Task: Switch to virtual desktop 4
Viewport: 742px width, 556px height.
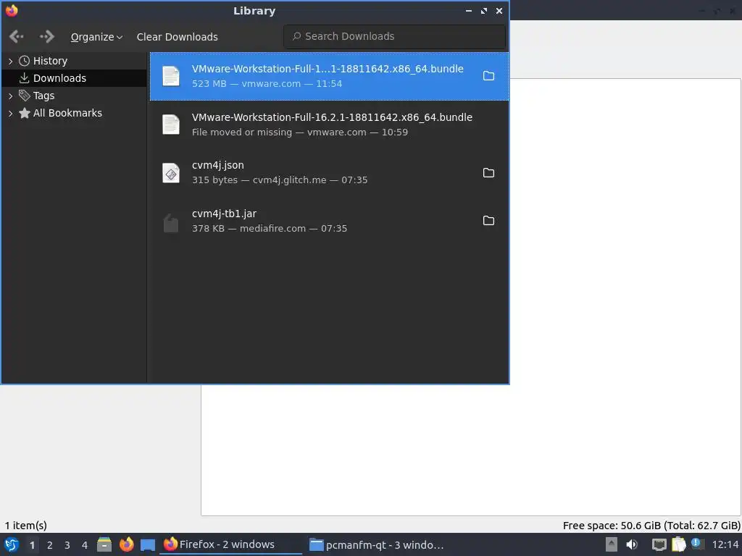Action: click(85, 545)
